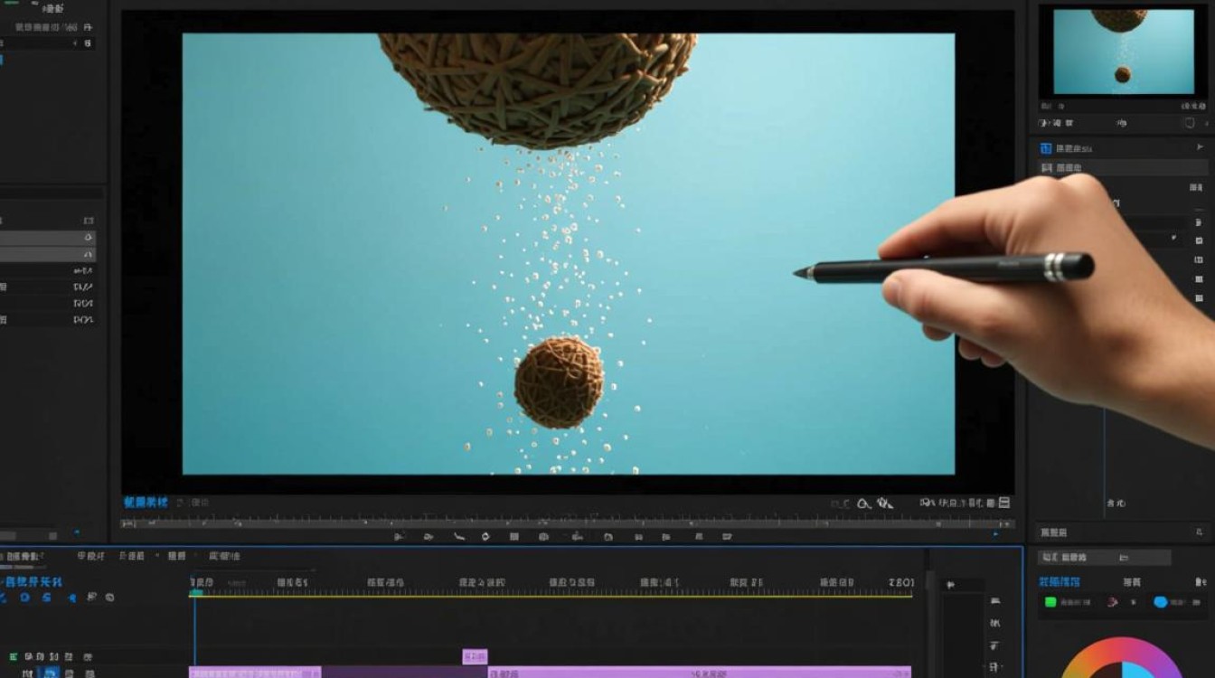Click the program monitor video frame
The width and height of the screenshot is (1215, 678).
pos(569,254)
